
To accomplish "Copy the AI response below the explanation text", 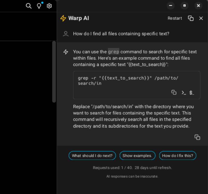I will 197,137.
